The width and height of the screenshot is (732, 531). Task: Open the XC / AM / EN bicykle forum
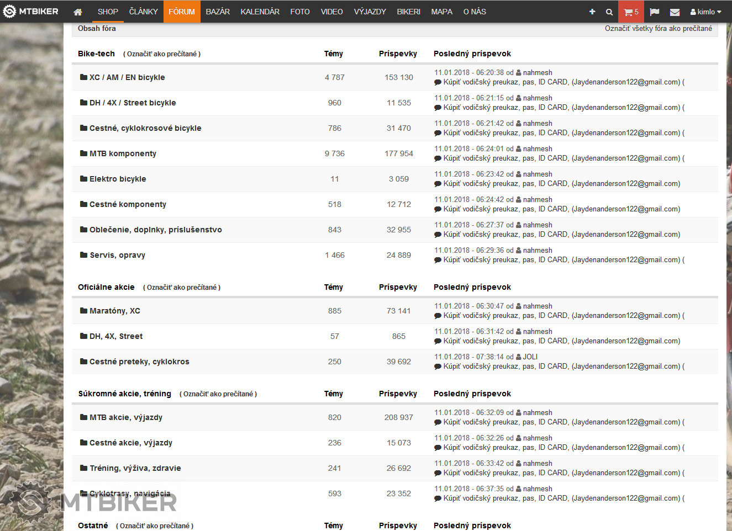(x=127, y=77)
